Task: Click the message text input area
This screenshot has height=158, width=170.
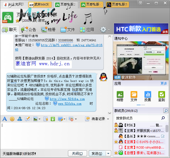Action: (56, 136)
